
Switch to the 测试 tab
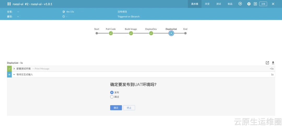(219, 4)
